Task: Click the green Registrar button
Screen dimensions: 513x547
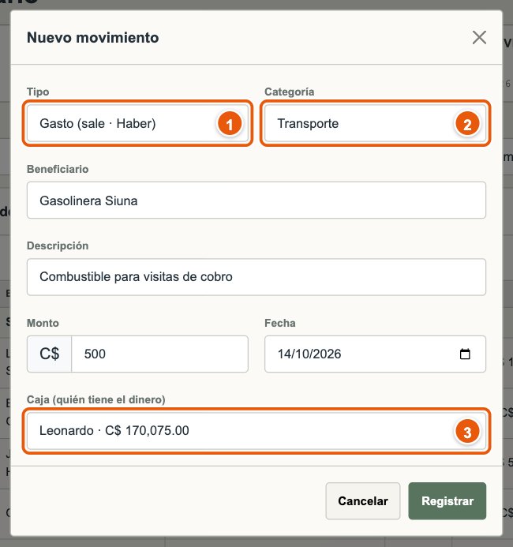Action: [447, 501]
